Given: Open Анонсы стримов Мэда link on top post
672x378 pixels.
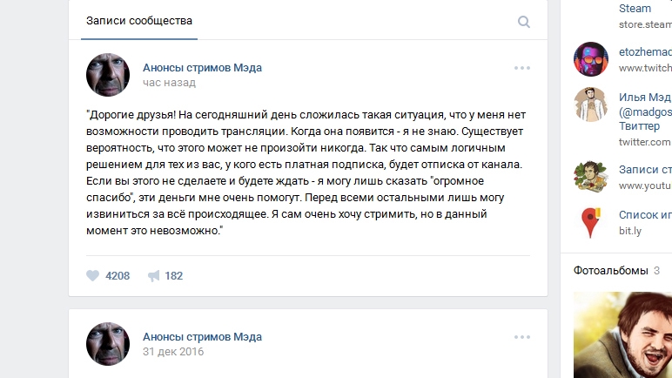Looking at the screenshot, I should (x=202, y=68).
